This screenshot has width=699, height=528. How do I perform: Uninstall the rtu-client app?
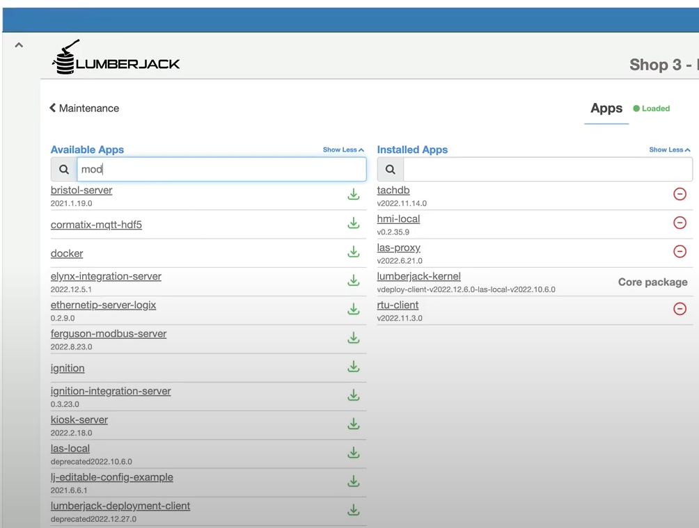[680, 308]
